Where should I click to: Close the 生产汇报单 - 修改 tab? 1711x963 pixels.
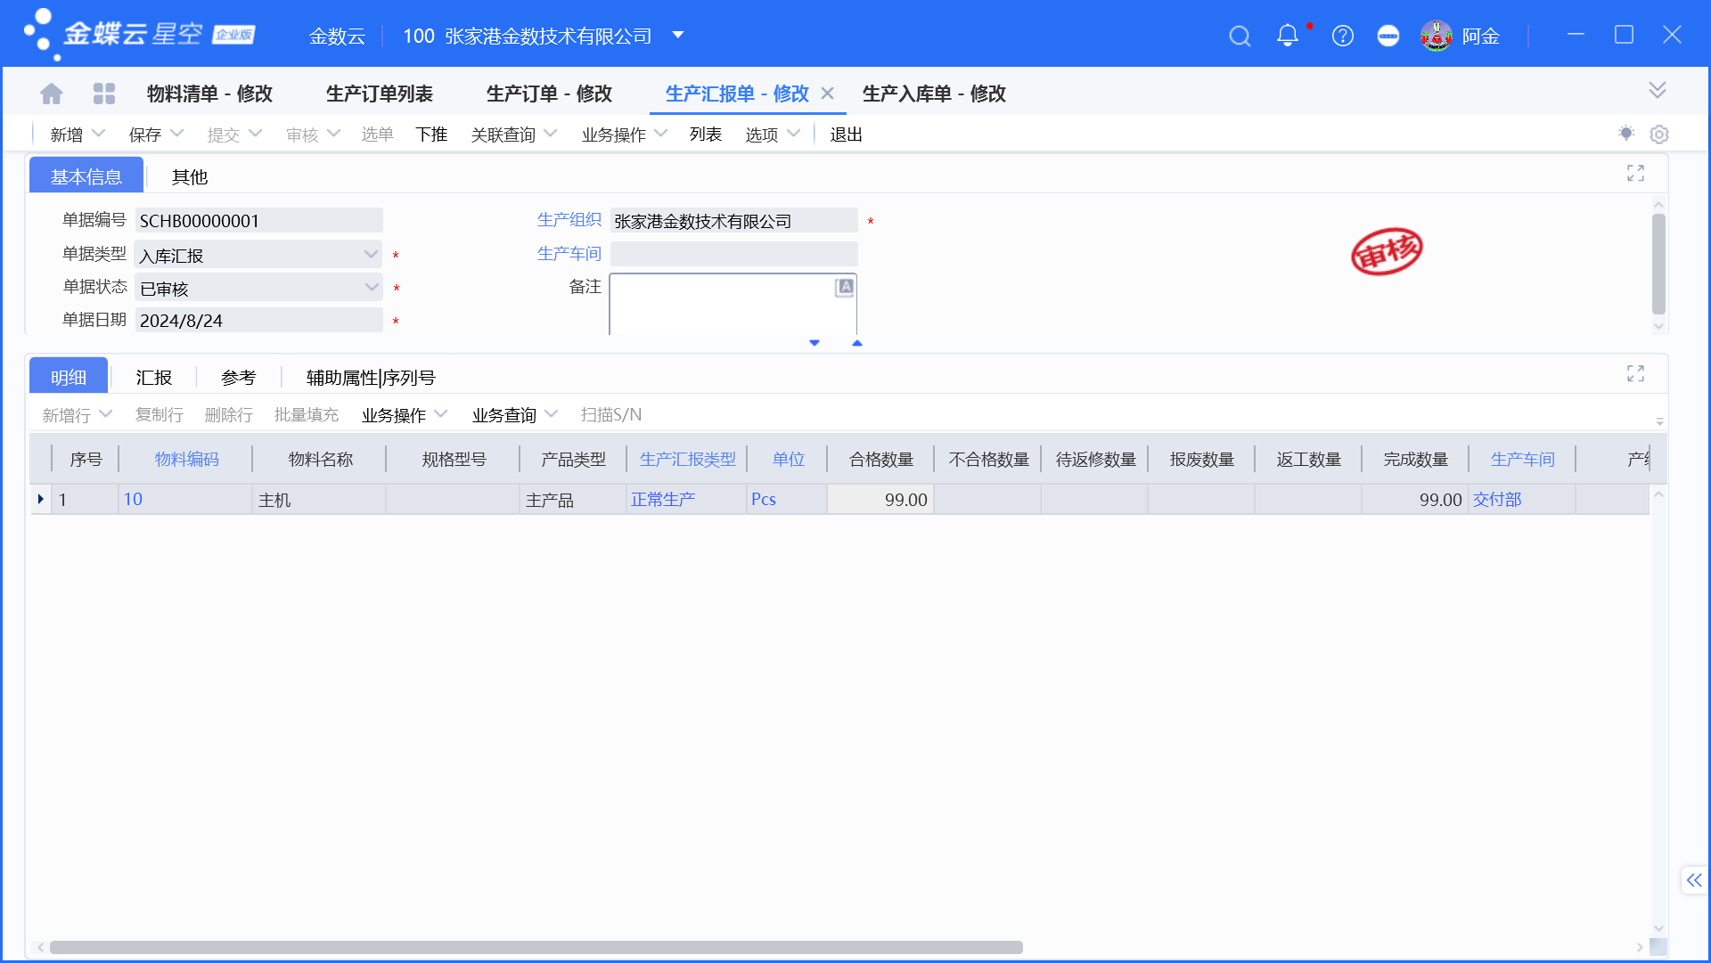(x=827, y=94)
